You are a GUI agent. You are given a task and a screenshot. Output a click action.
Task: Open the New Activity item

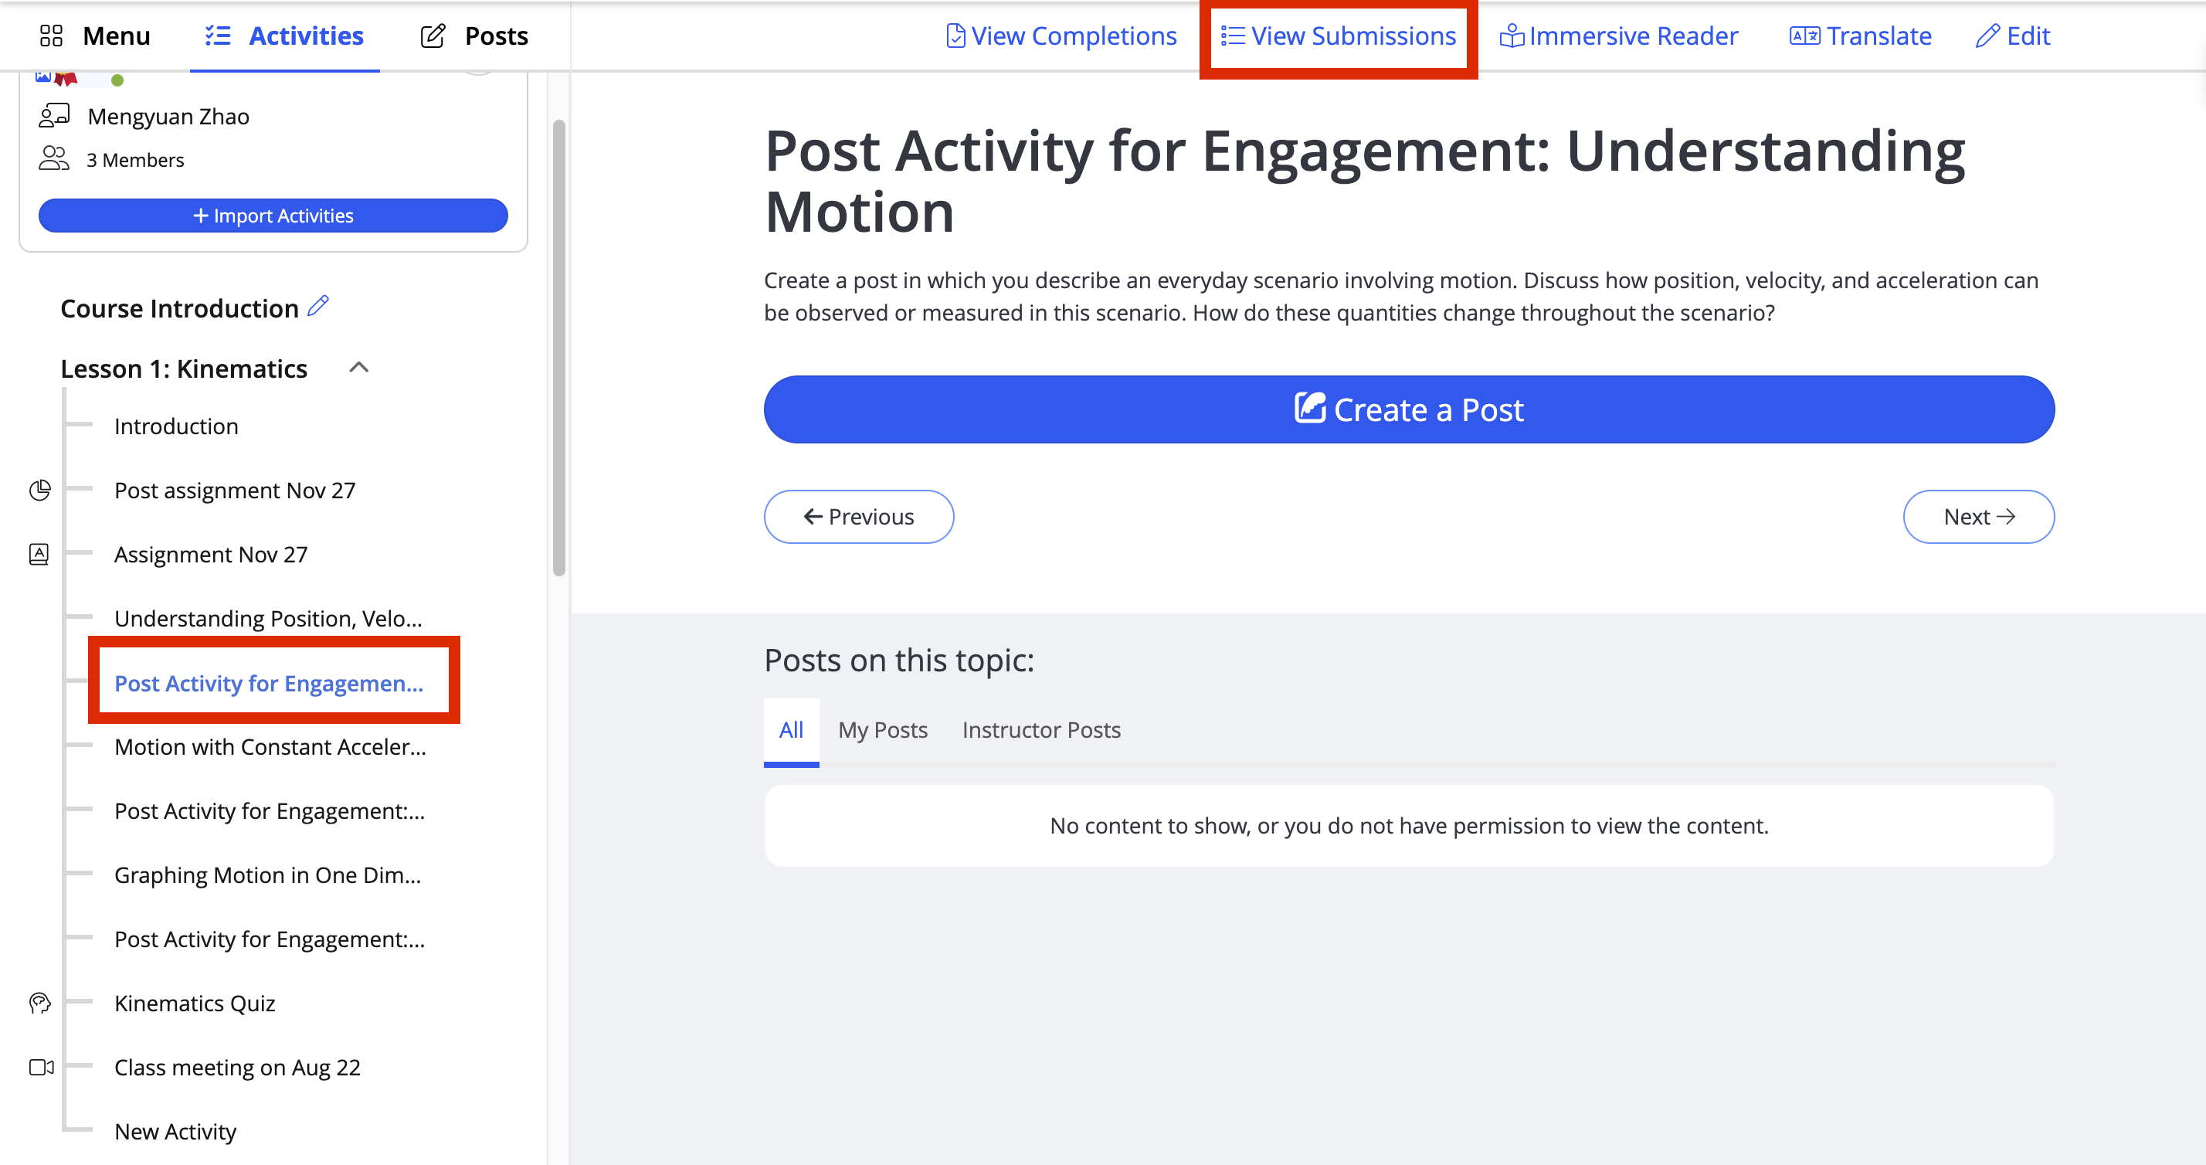tap(175, 1132)
